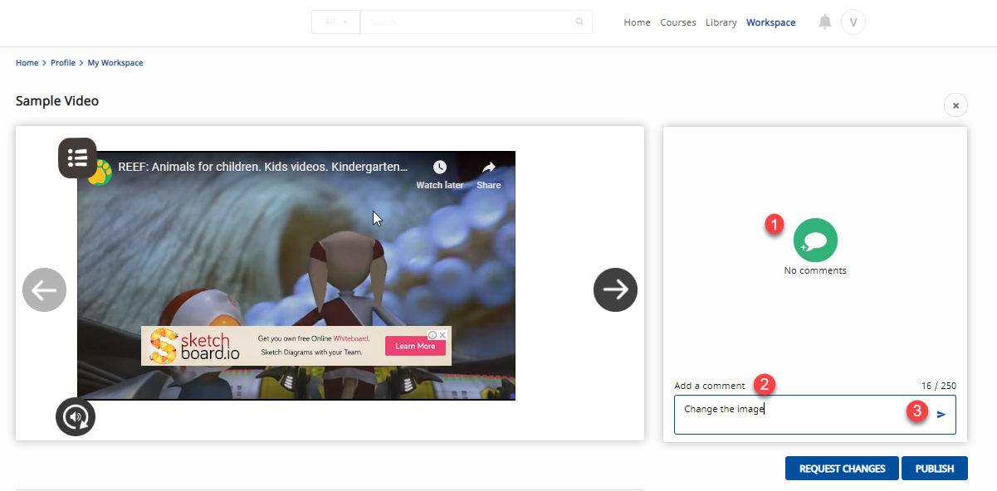Share the REEF video
997x491 pixels.
click(x=489, y=174)
